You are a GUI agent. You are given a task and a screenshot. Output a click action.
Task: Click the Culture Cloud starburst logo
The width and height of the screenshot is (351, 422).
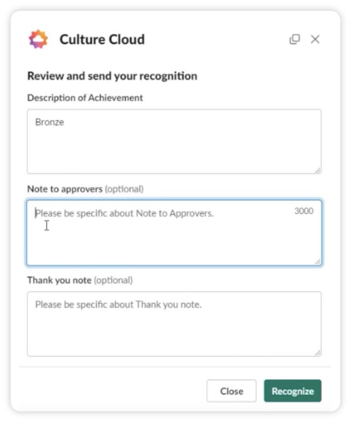click(x=38, y=39)
